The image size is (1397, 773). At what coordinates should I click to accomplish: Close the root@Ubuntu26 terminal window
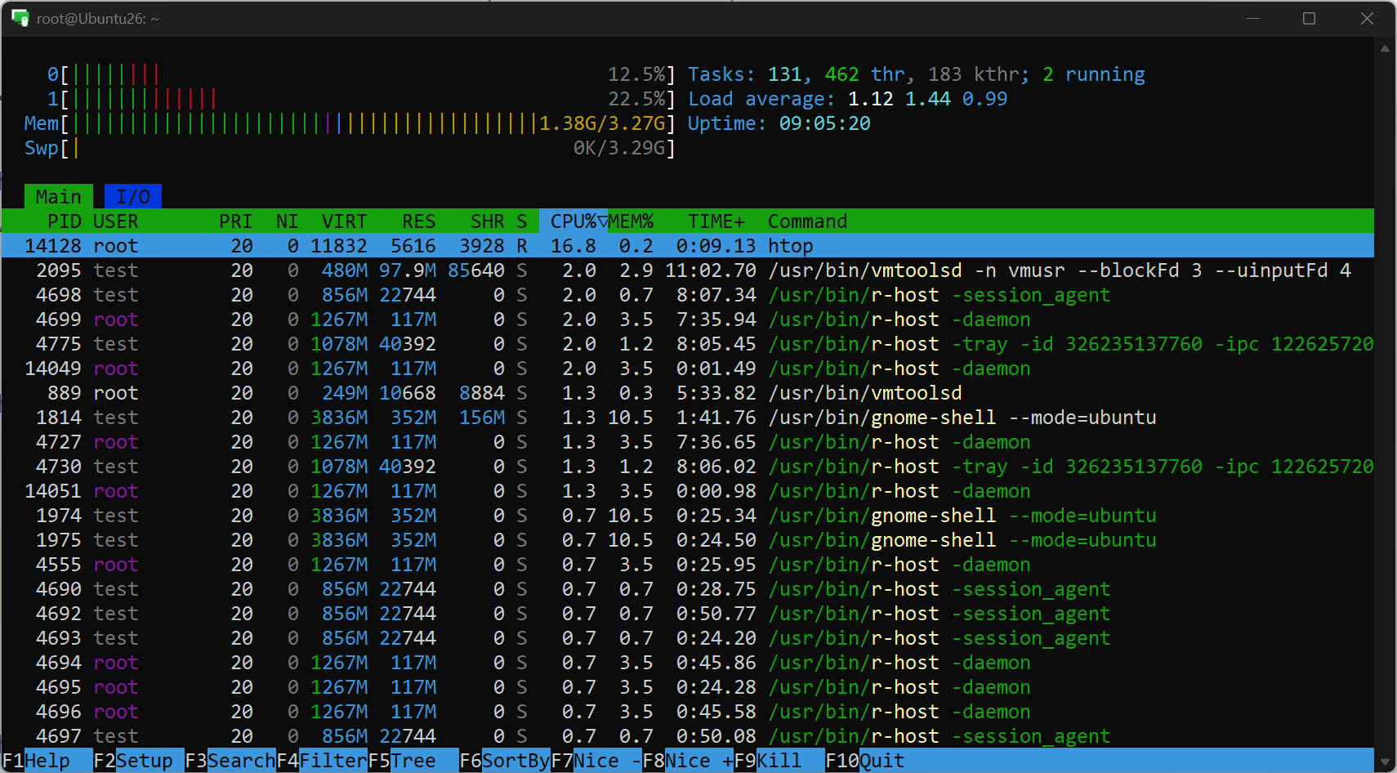pos(1367,18)
